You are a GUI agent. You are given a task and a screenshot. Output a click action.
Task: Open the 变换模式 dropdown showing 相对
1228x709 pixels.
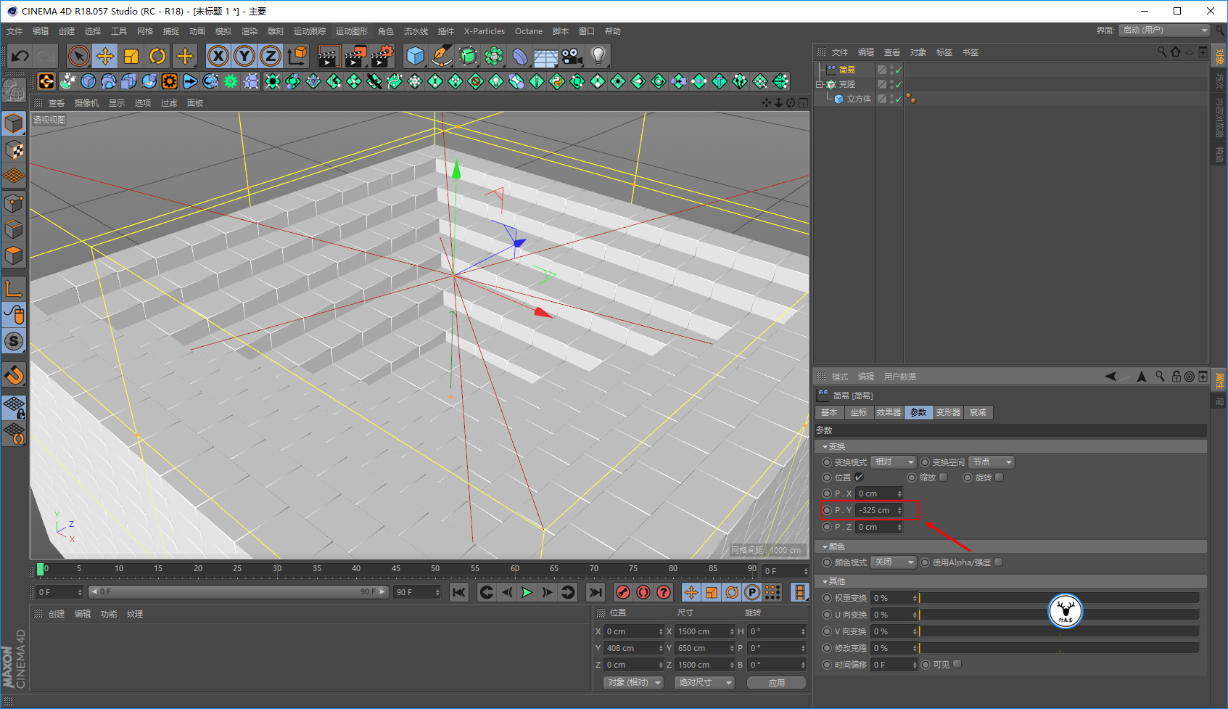click(894, 462)
